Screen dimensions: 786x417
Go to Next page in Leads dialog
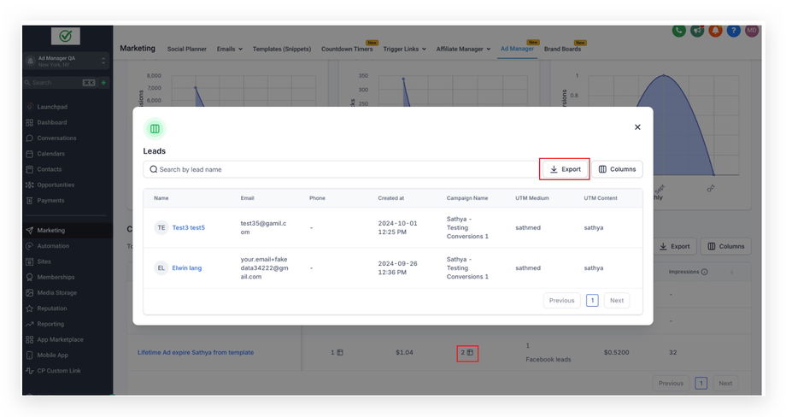click(617, 301)
